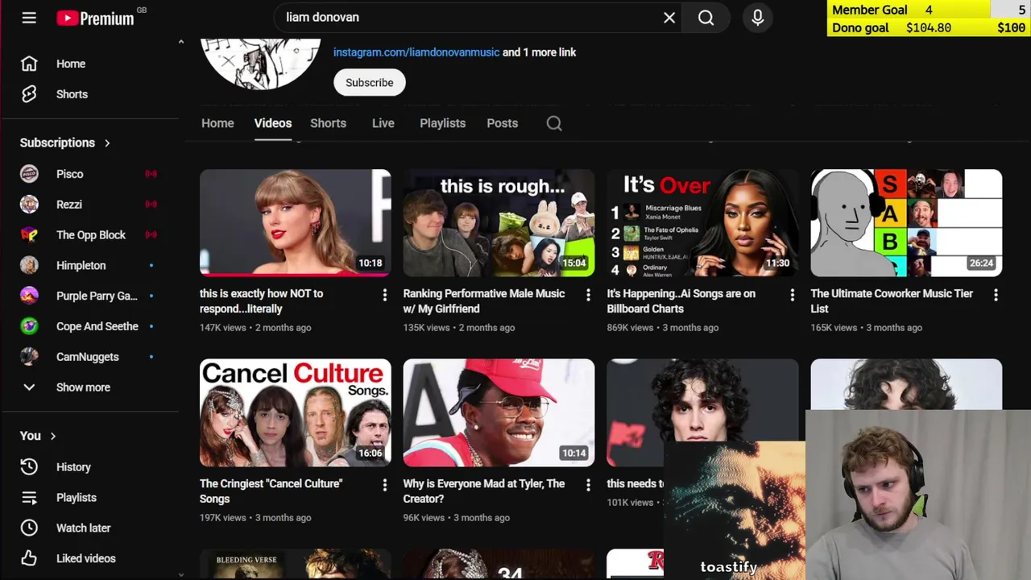
Task: Open 'this is exactly how NOT to respond' title
Action: point(262,301)
